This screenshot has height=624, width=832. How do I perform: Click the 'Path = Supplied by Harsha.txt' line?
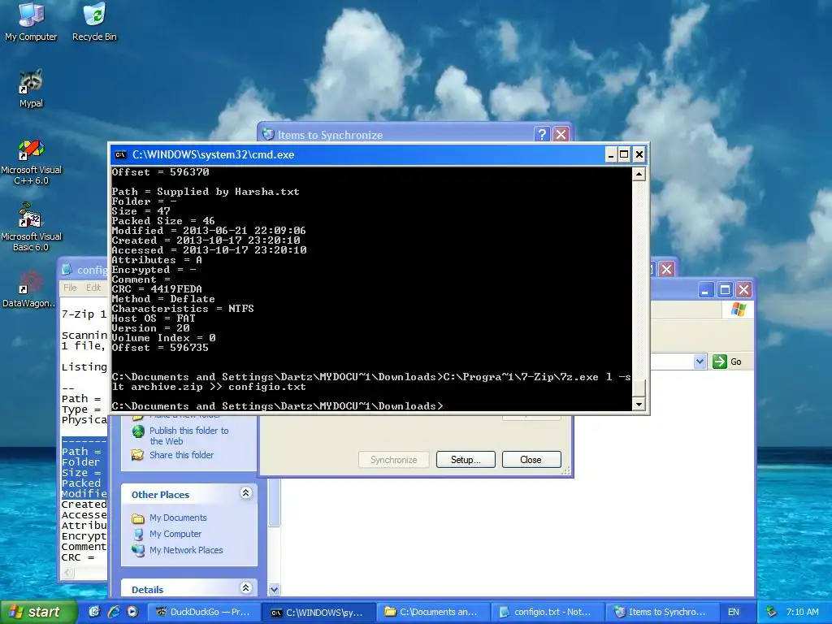(206, 192)
